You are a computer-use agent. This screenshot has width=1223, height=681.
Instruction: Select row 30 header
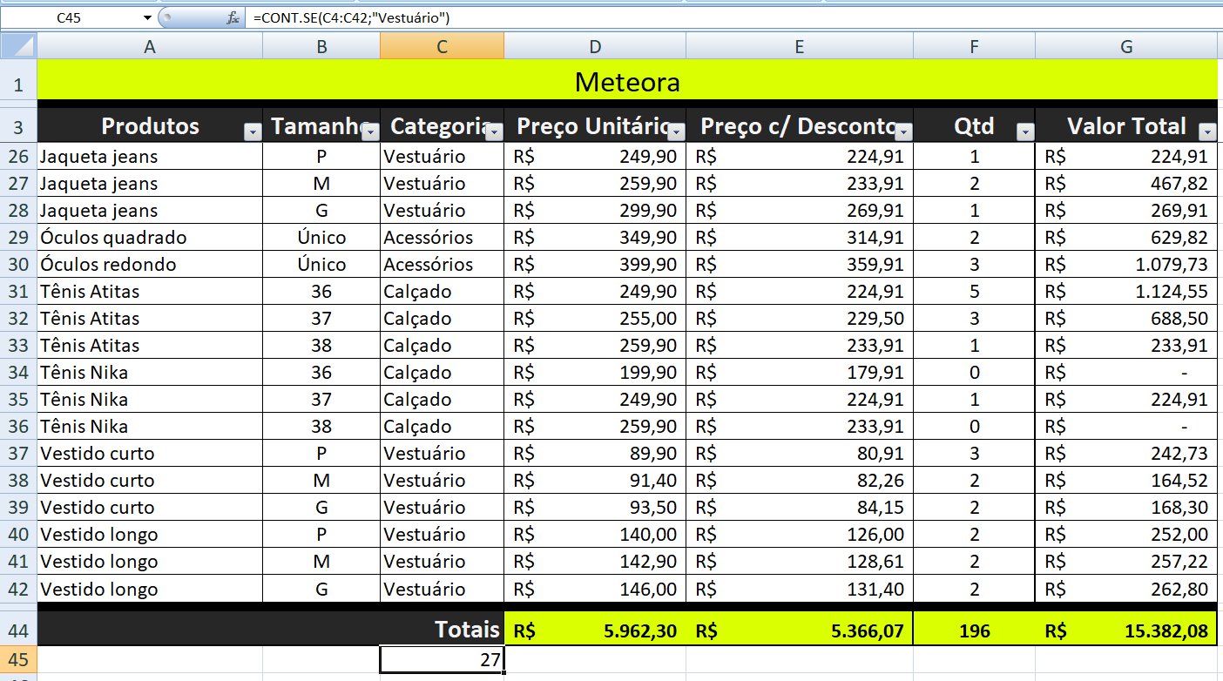18,265
